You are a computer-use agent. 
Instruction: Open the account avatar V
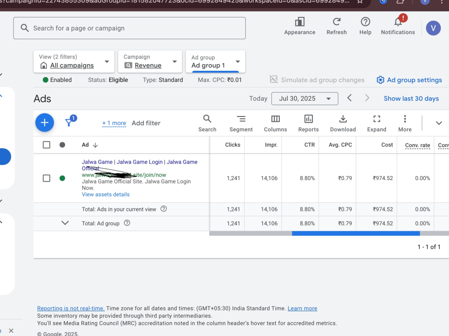tap(433, 28)
